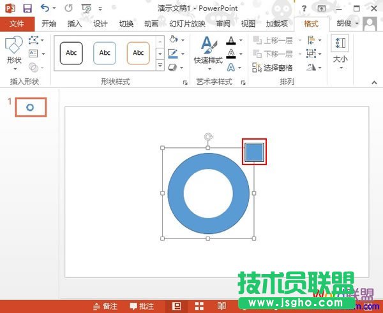Open the 批注 comments pane
Screen dimensions: 383x313
coord(142,307)
